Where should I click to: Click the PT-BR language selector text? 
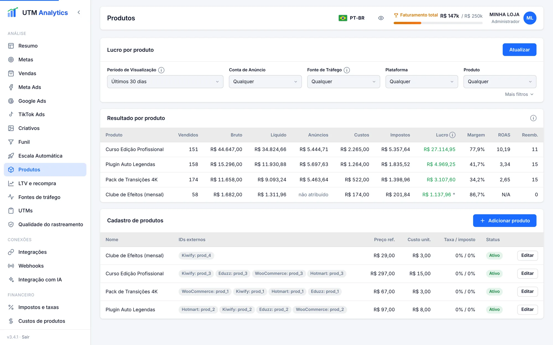pos(357,18)
